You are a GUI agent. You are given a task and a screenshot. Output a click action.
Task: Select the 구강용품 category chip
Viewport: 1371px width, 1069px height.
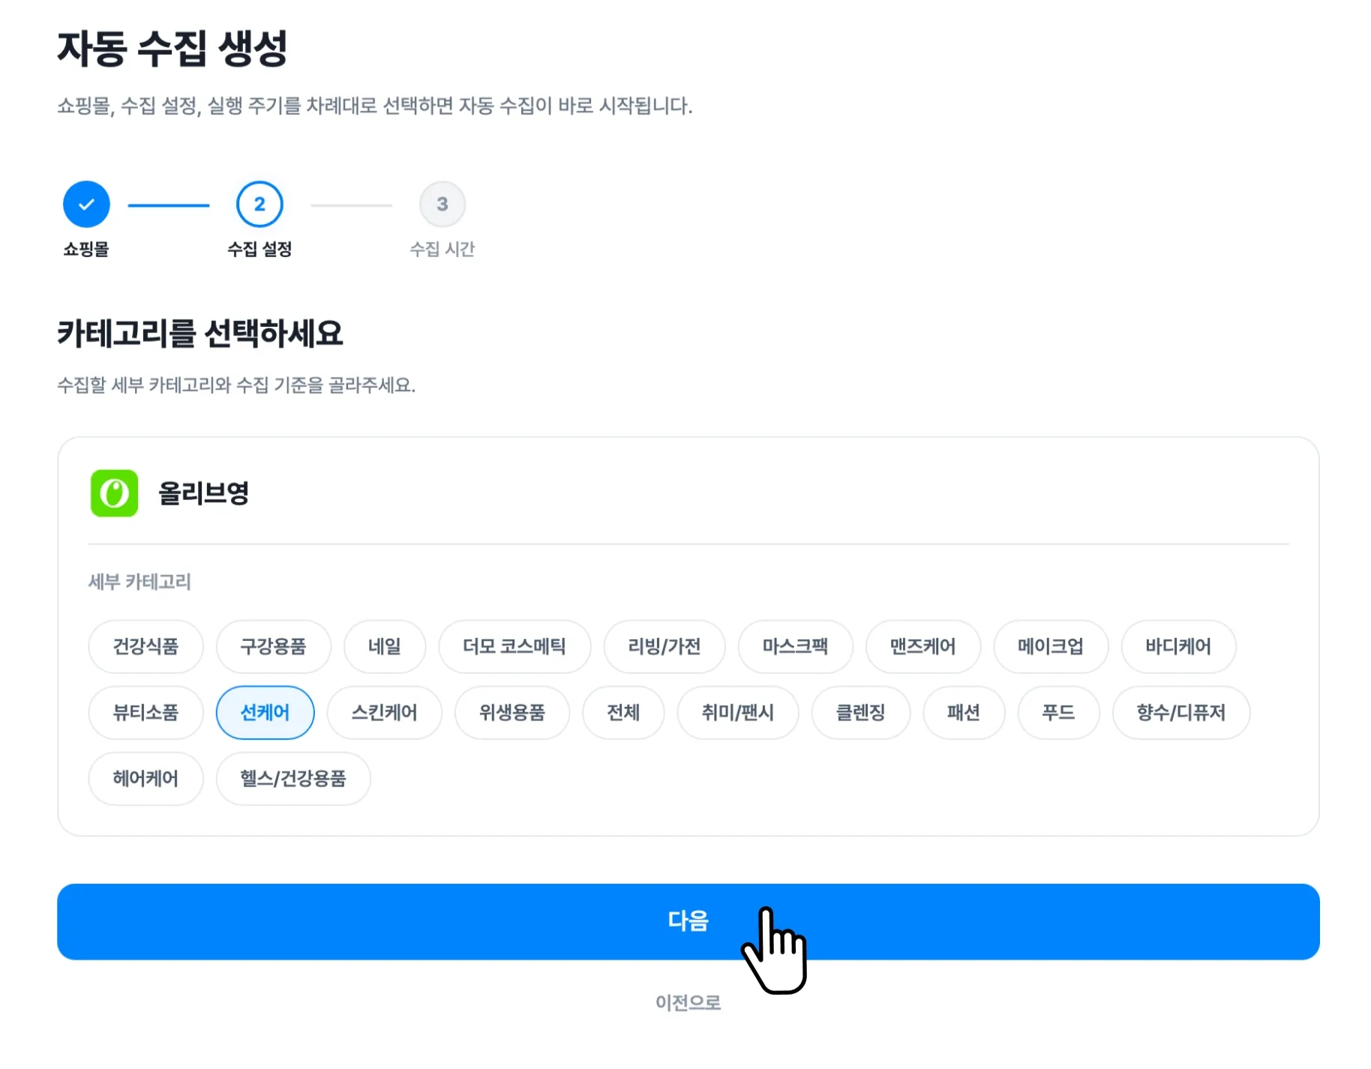273,646
